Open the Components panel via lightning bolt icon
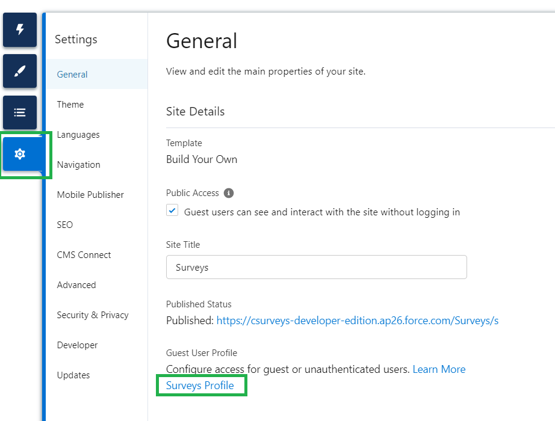 point(19,29)
